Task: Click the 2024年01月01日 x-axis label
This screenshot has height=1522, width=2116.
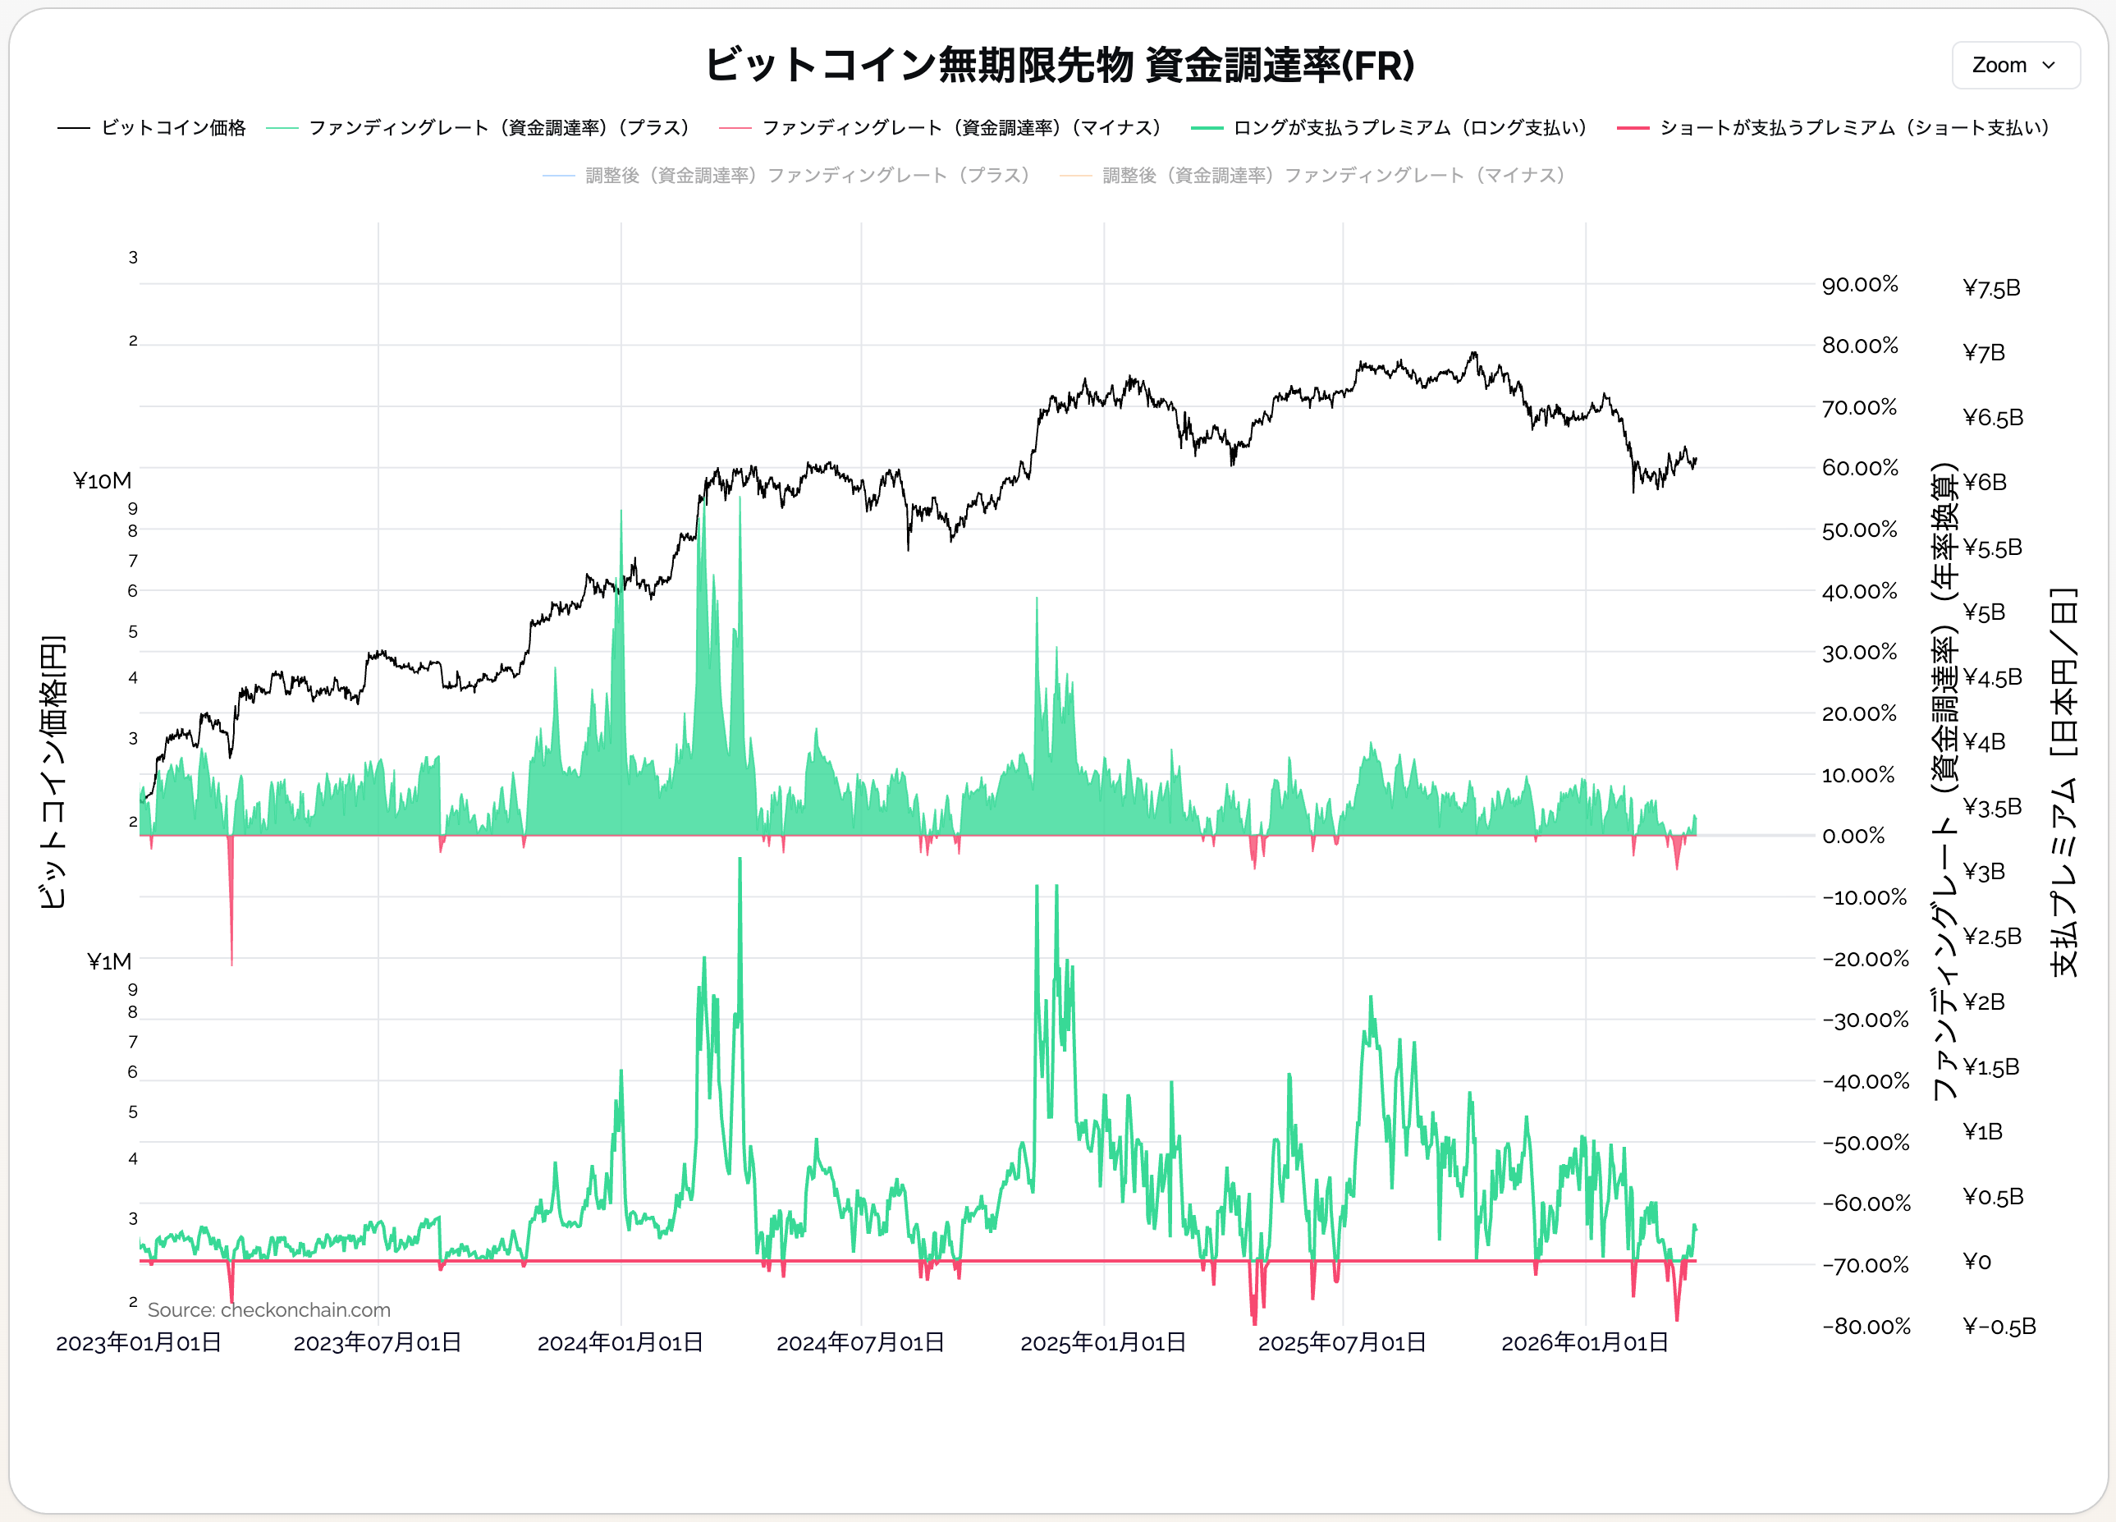Action: point(621,1342)
